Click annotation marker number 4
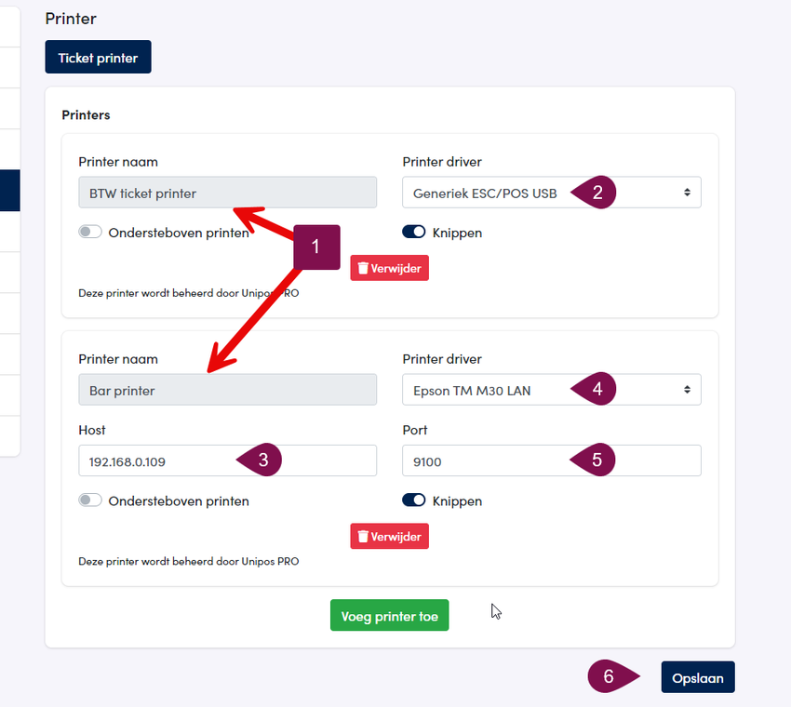The image size is (791, 707). pyautogui.click(x=594, y=389)
